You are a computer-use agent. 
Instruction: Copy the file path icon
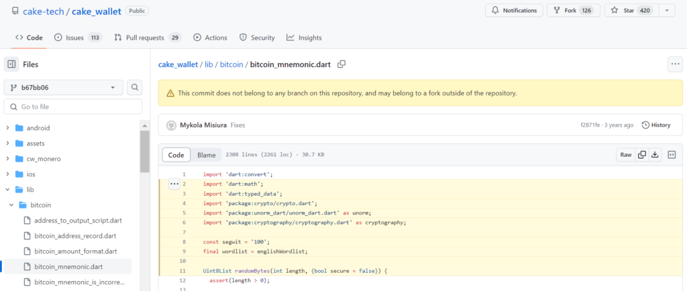[341, 64]
